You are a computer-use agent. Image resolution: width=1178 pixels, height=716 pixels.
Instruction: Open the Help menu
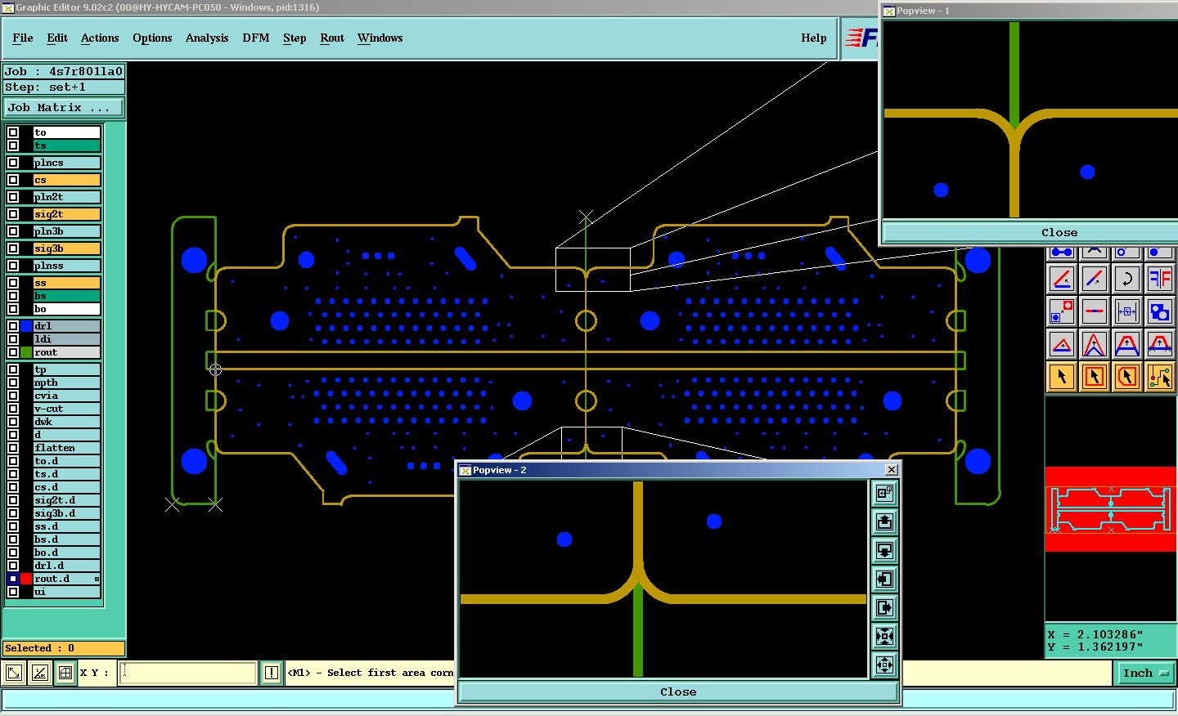click(x=814, y=38)
